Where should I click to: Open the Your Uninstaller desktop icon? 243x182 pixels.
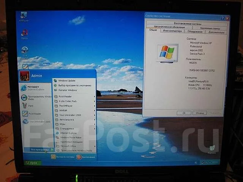(25, 53)
